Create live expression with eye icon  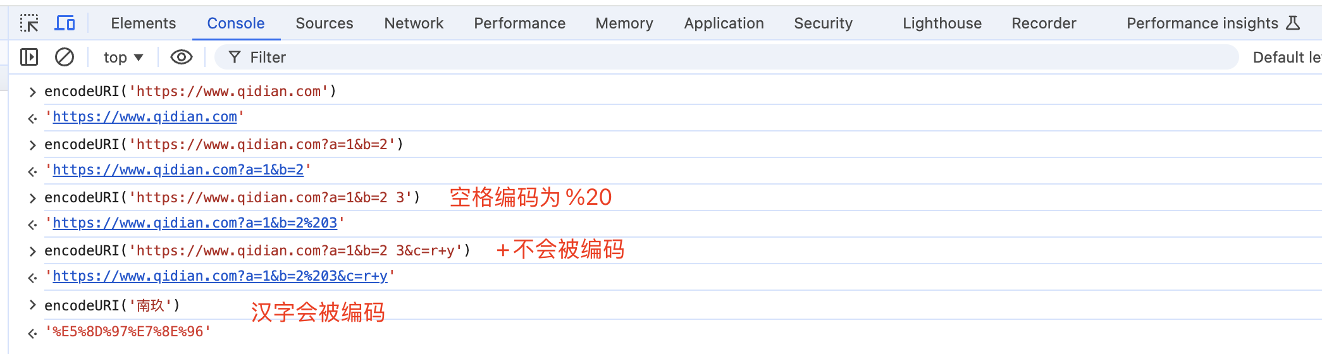coord(182,58)
